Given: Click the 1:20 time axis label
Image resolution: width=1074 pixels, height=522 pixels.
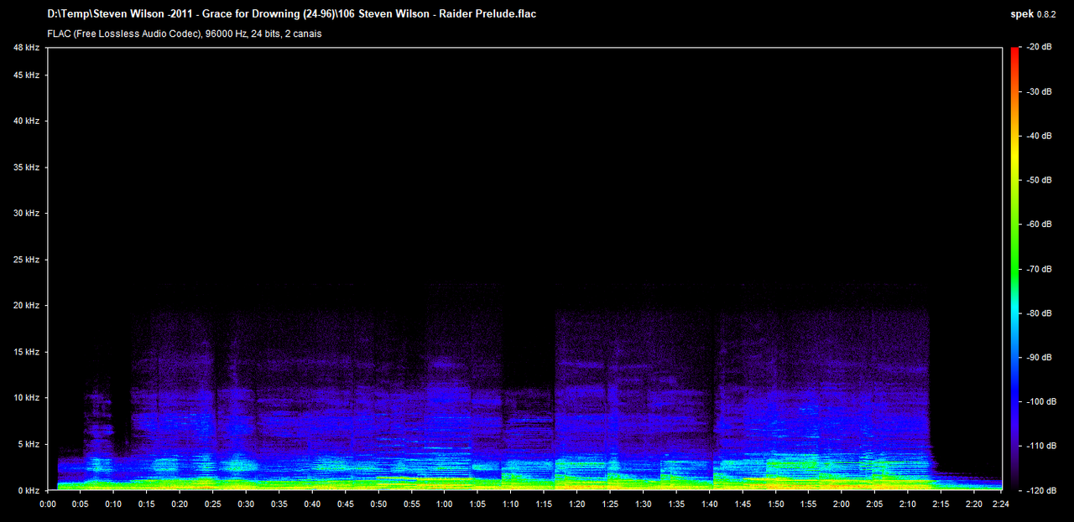Looking at the screenshot, I should [577, 504].
